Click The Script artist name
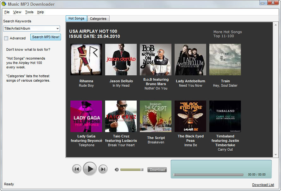 [x=156, y=138]
